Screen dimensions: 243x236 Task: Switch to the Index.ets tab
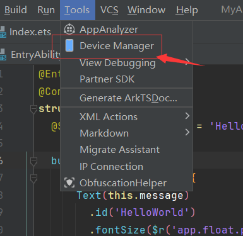click(x=30, y=32)
